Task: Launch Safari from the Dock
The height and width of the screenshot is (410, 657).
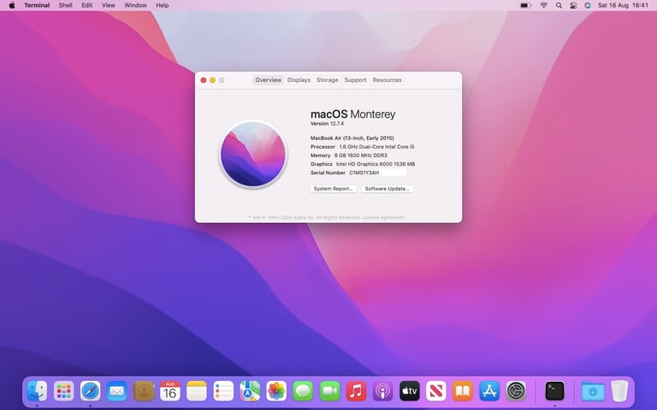Action: click(91, 391)
